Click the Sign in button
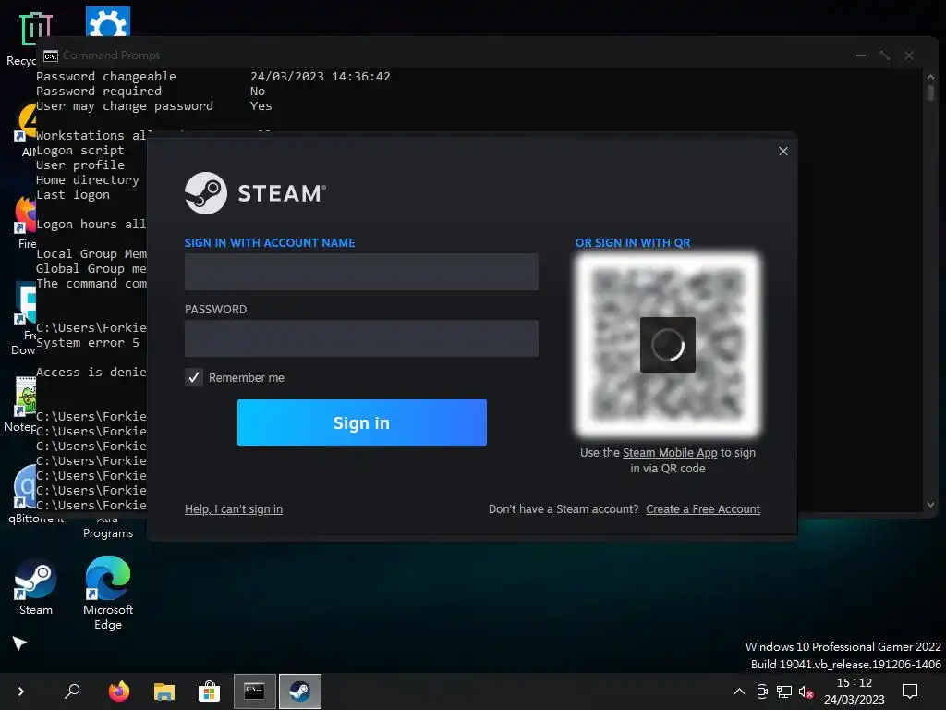The image size is (946, 710). coord(361,422)
